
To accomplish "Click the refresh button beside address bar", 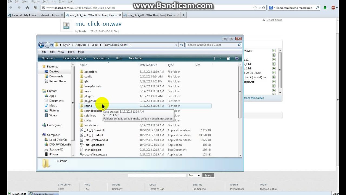I will click(x=182, y=45).
